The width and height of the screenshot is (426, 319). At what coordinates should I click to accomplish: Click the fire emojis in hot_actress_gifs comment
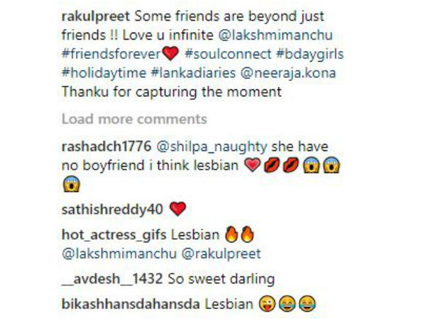[240, 235]
